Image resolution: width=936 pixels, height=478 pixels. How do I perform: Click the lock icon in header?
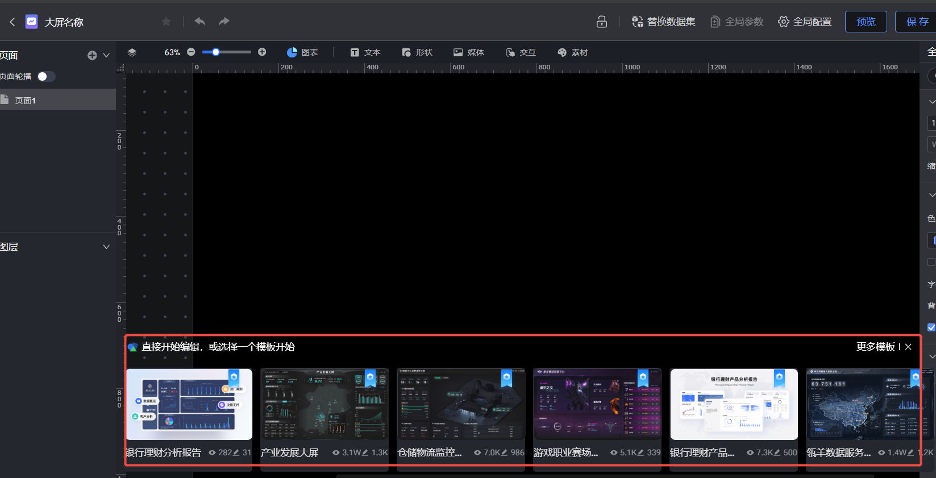601,22
